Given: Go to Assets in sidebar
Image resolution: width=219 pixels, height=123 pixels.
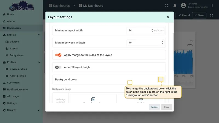Looking at the screenshot, I should [x=21, y=49].
